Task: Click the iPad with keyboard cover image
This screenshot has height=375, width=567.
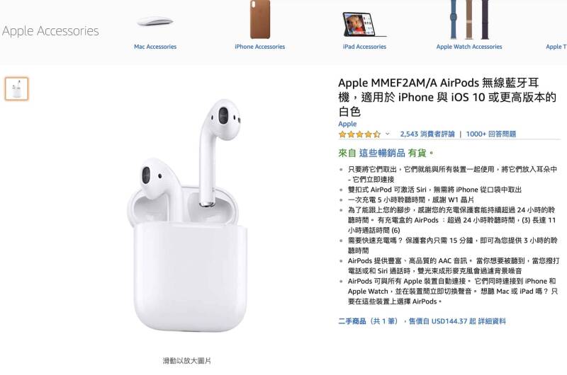Action: (x=364, y=25)
